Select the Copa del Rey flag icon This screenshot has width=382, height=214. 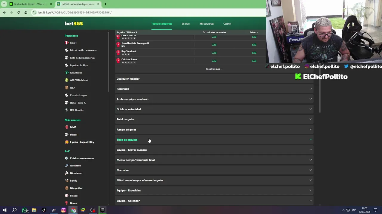[x=67, y=142]
